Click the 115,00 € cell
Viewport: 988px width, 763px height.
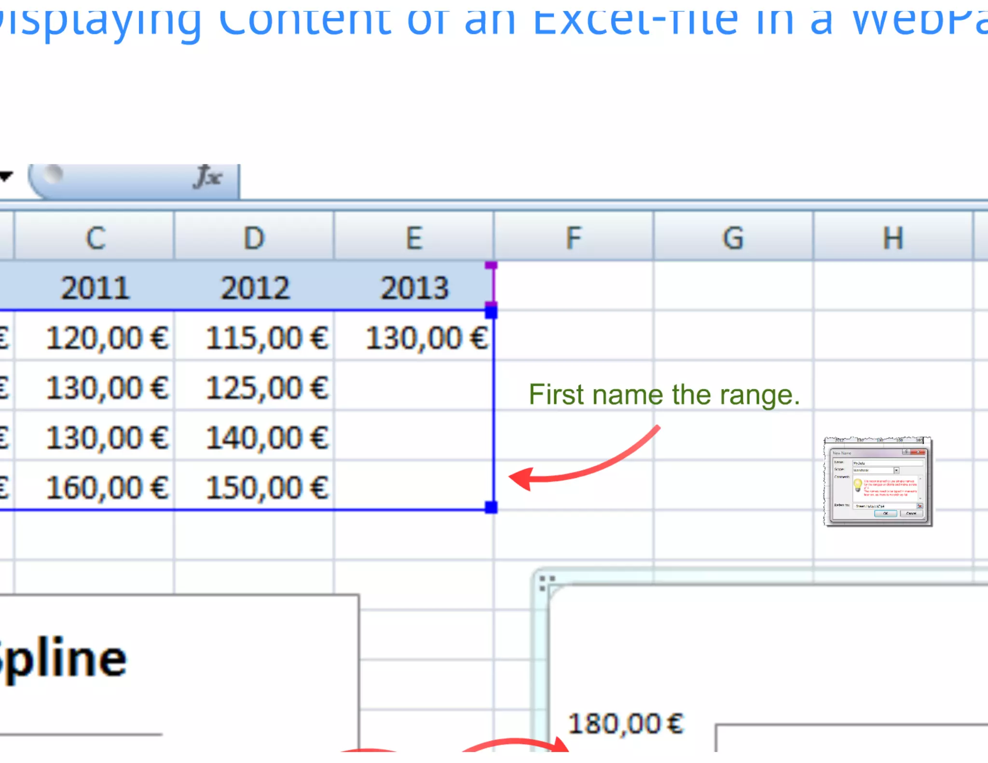coord(254,337)
